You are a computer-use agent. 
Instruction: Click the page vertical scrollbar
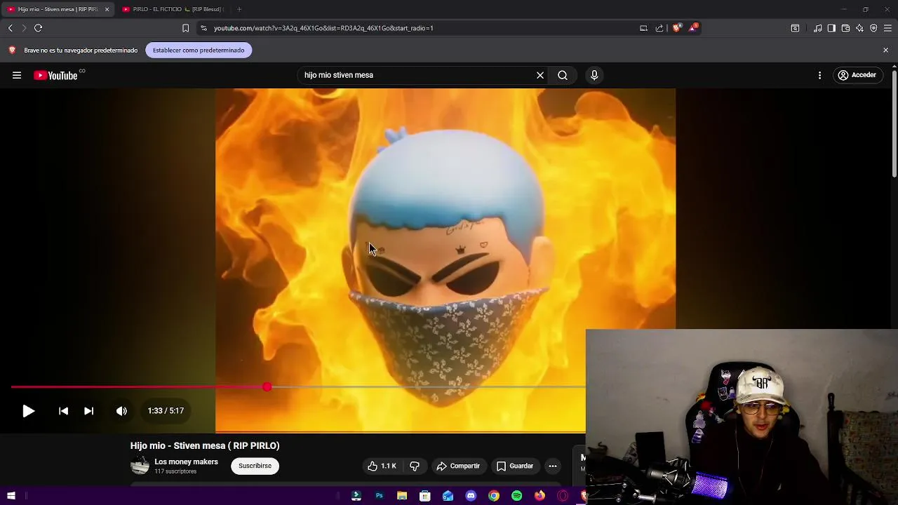[894, 123]
